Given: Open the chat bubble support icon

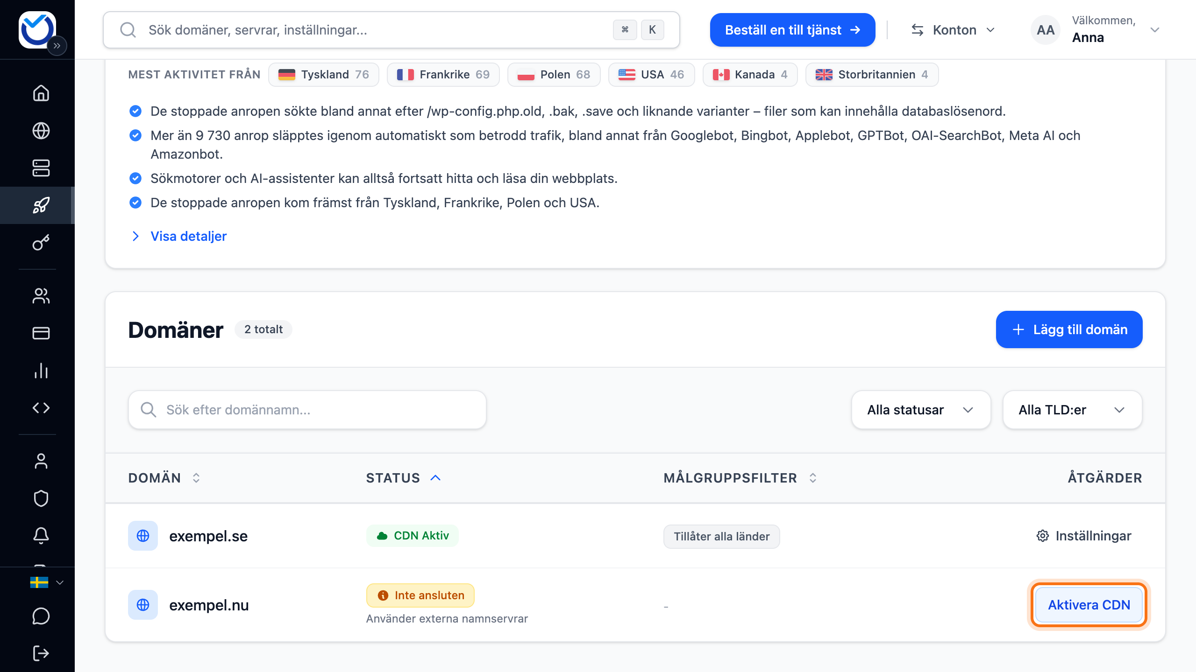Looking at the screenshot, I should pyautogui.click(x=41, y=616).
